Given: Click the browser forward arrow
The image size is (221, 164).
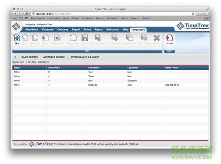Looking at the screenshot, I should 20,14.
